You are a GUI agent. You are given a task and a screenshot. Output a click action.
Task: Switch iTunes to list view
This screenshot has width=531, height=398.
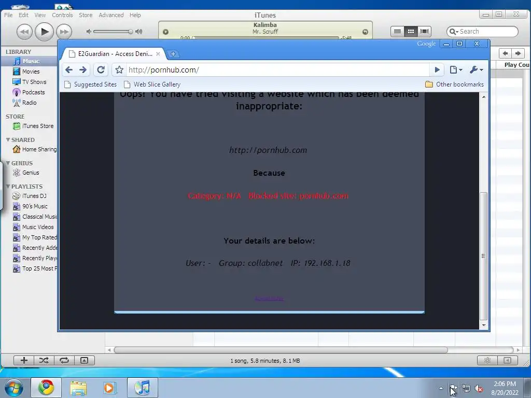[x=397, y=32]
